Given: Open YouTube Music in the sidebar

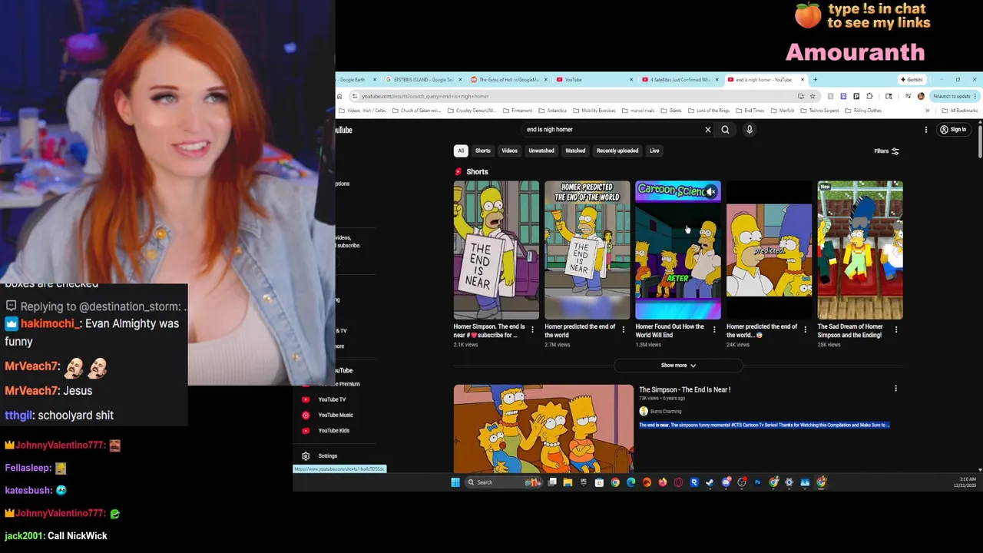Looking at the screenshot, I should (x=336, y=415).
